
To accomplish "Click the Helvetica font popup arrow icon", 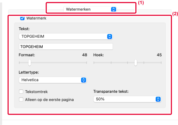I will [83, 80].
